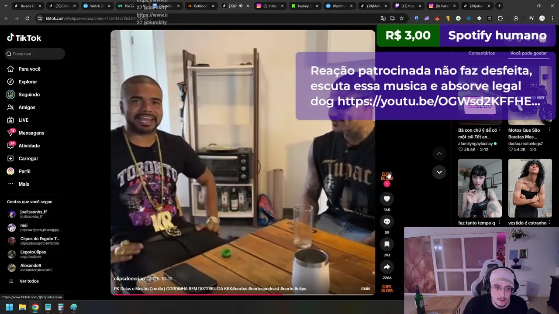Save the video with the bookmark button

386,244
